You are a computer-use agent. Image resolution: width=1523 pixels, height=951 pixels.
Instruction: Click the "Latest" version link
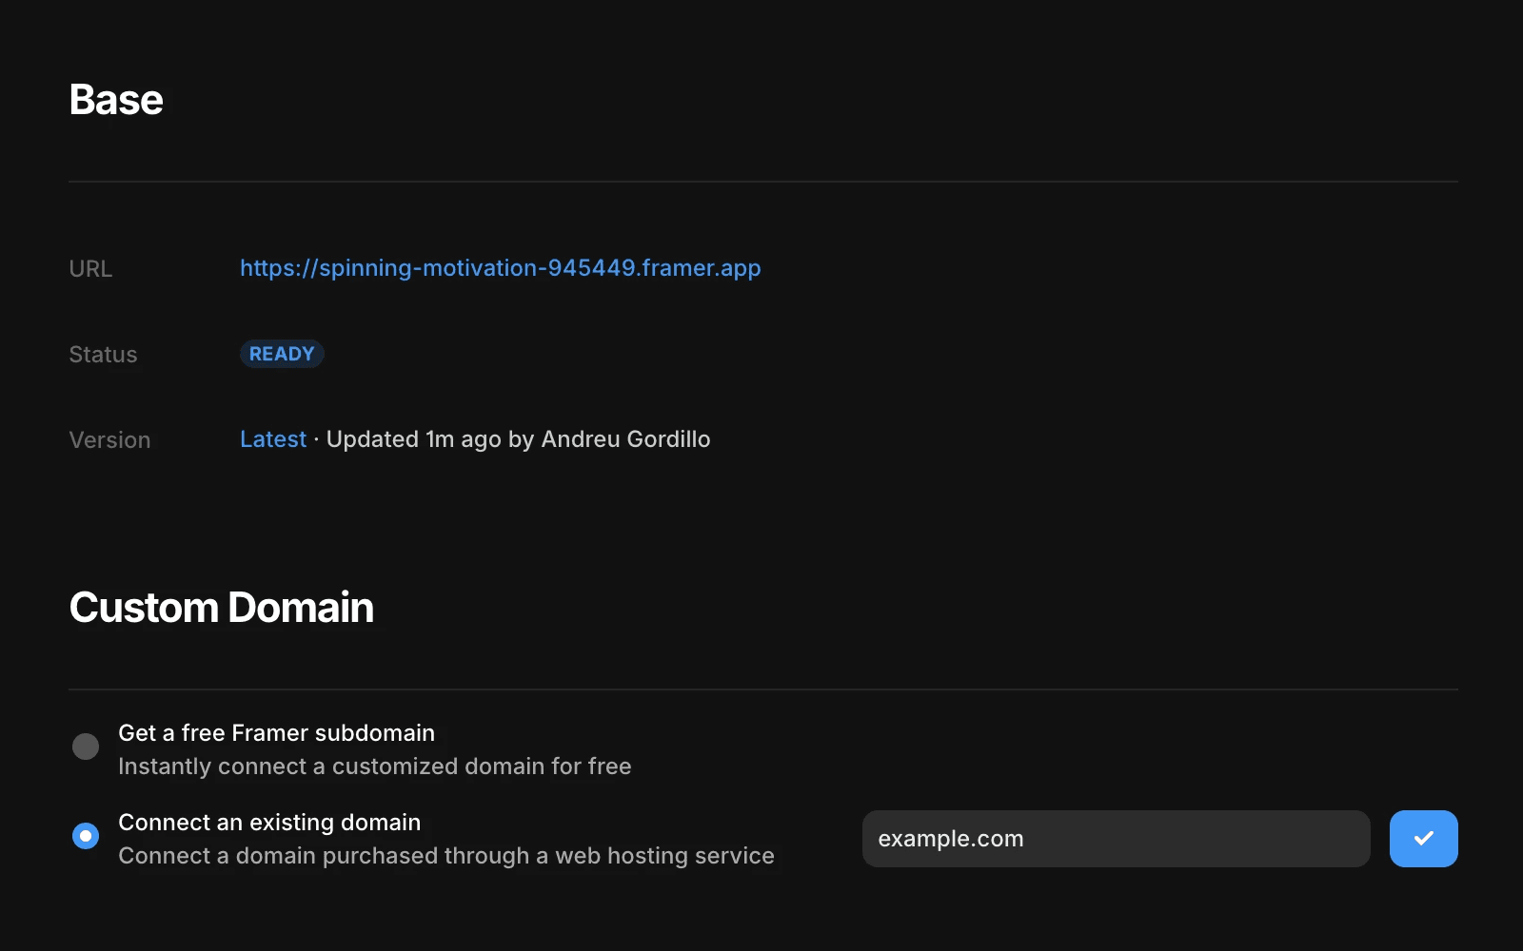tap(273, 438)
